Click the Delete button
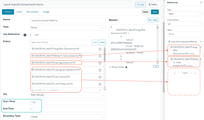This screenshot has width=204, height=120. pos(153,5)
